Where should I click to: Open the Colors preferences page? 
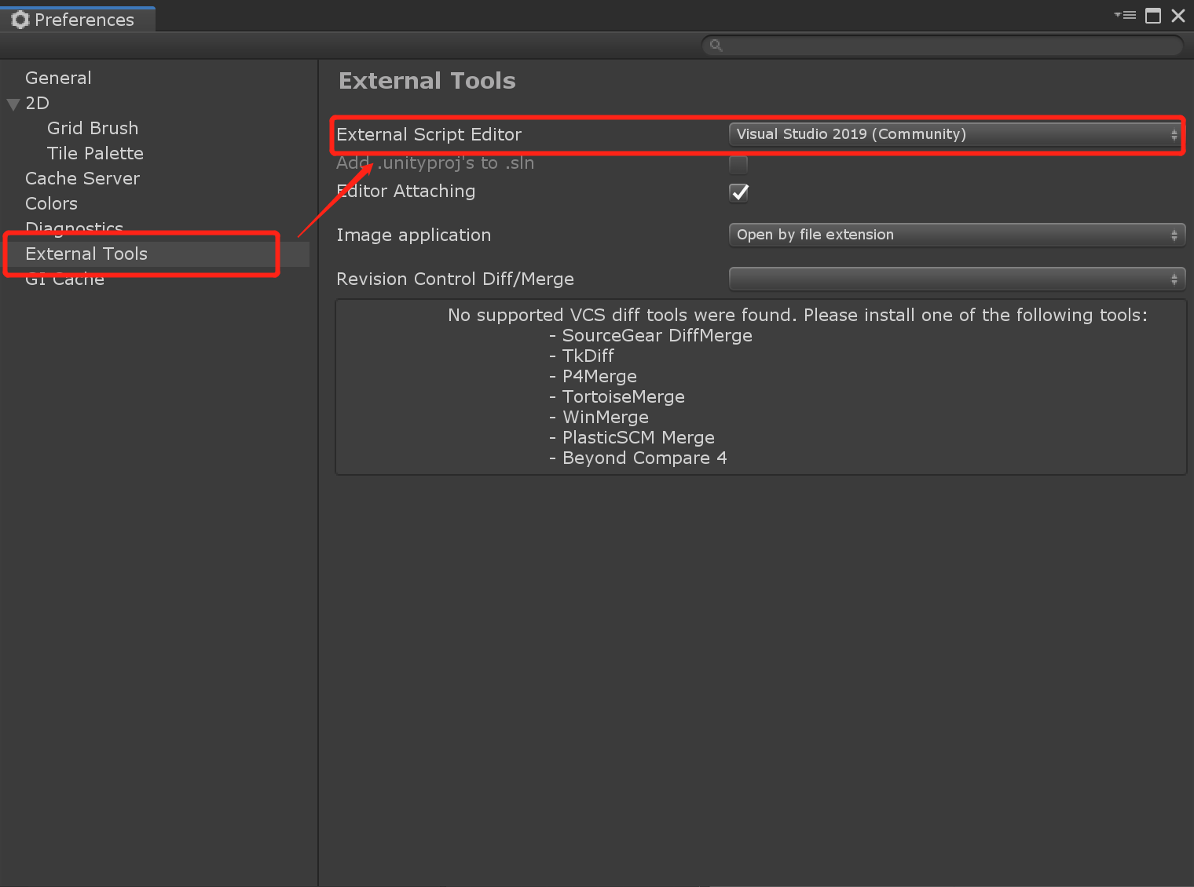[51, 203]
